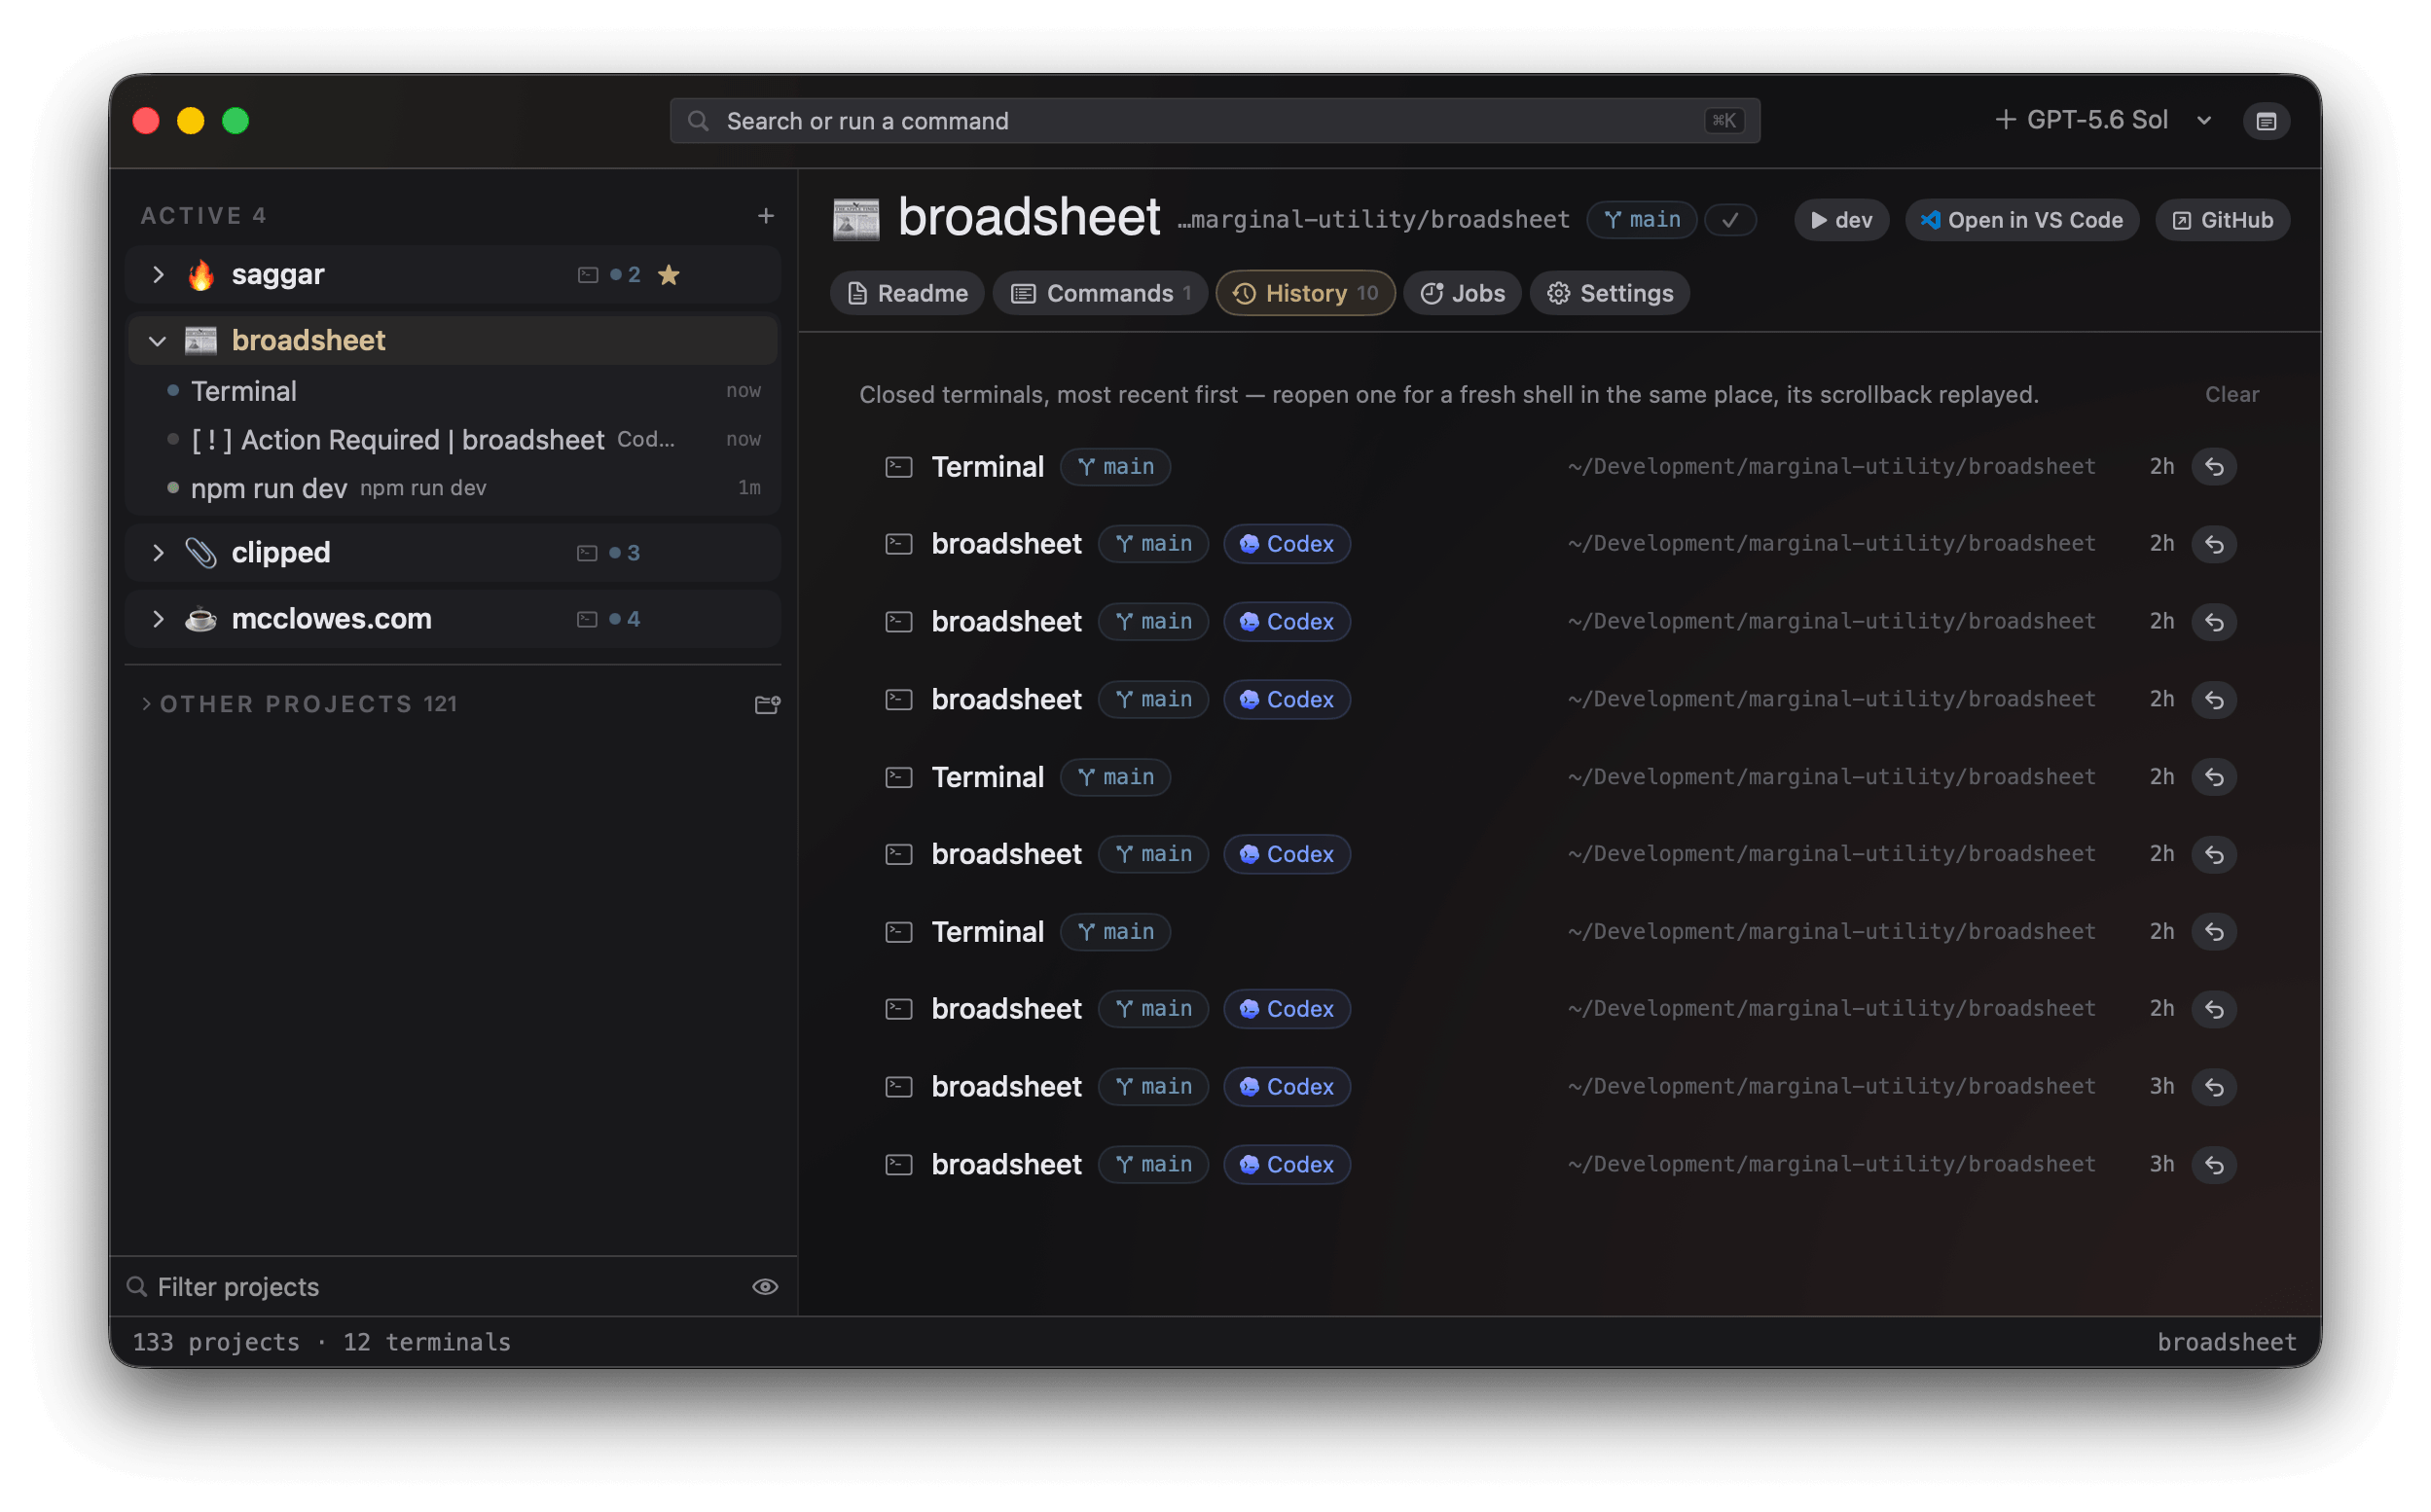Click the Codex badge on the bottom history entry
Screen dimensions: 2431x1512
[1287, 1165]
